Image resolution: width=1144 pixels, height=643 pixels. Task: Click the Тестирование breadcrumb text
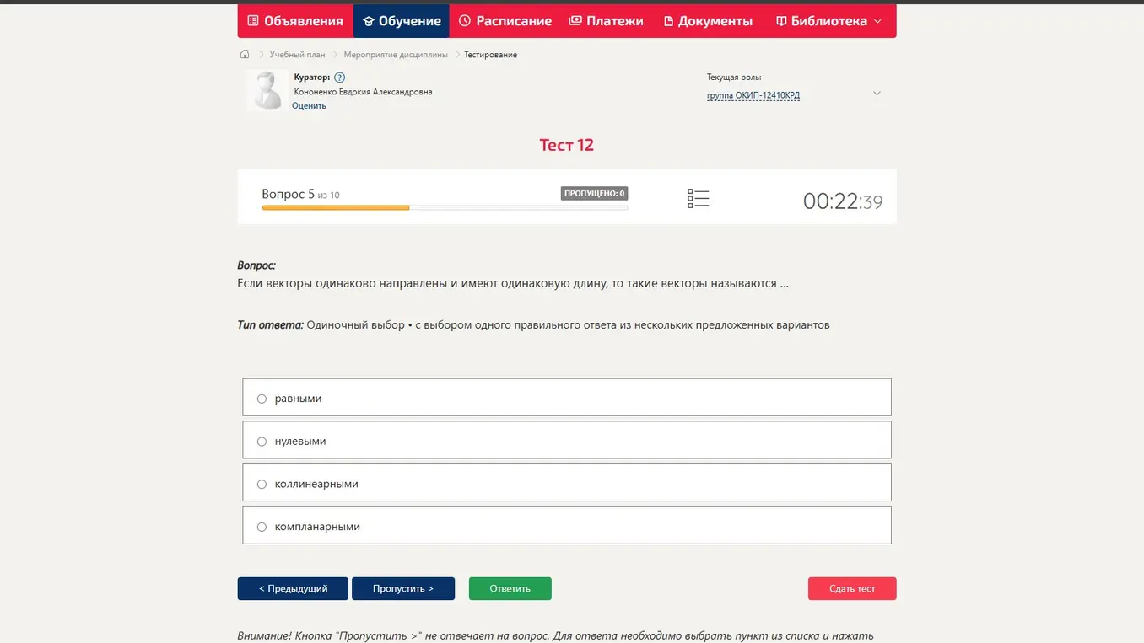pos(490,55)
